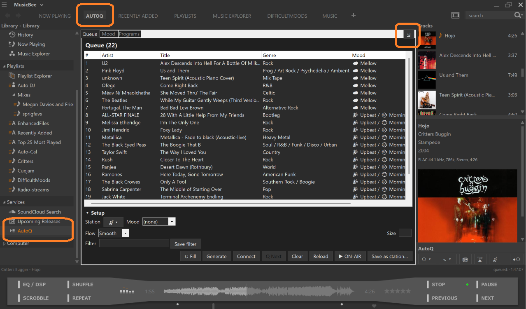Open the sprigfavs playlist
526x309 pixels.
[32, 114]
